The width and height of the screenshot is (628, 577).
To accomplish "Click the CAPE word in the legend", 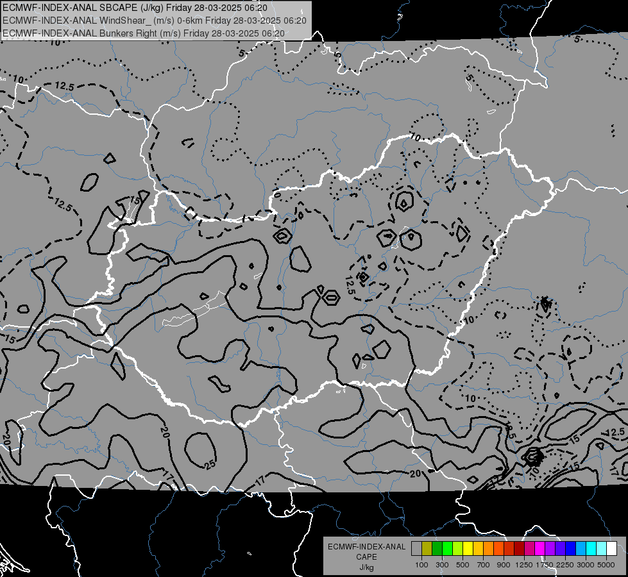I will tap(366, 557).
